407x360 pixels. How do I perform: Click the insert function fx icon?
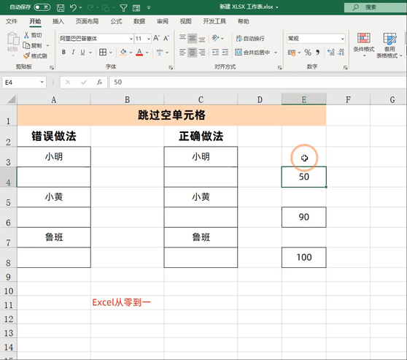[99, 83]
